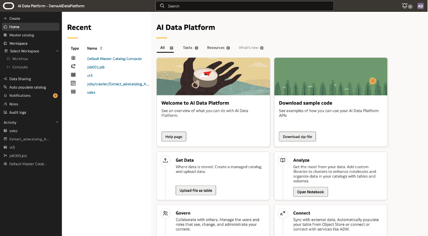Open the sales link in Recent
This screenshot has width=428, height=236.
click(91, 93)
